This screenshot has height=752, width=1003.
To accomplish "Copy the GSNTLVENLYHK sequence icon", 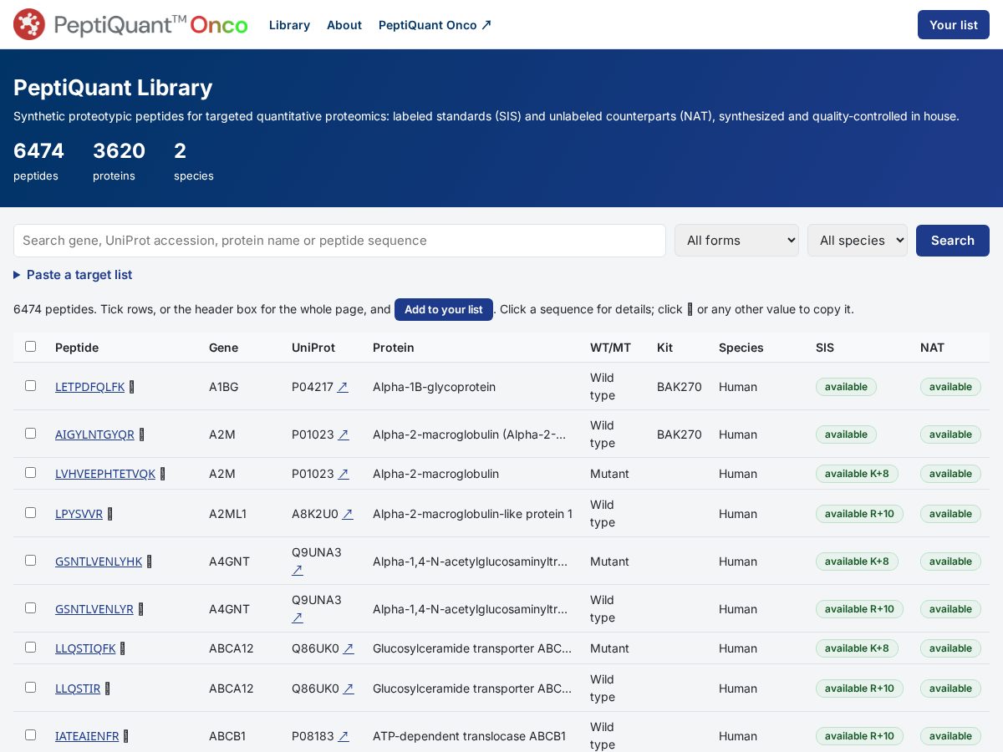I will tap(150, 561).
